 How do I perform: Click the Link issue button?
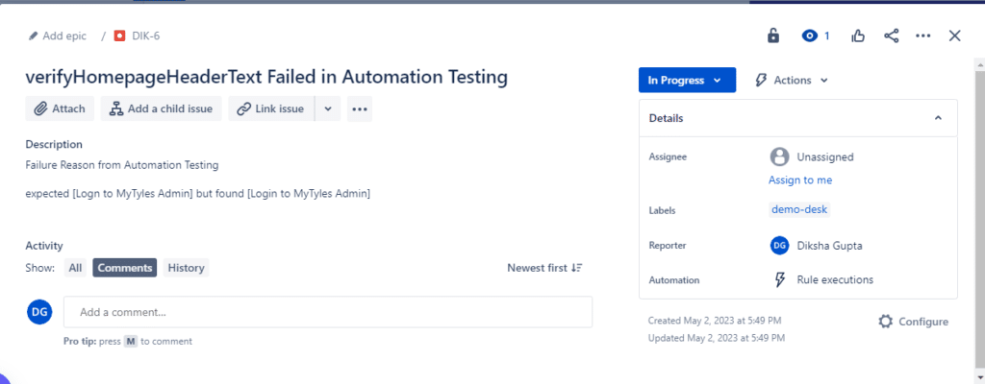click(x=271, y=108)
